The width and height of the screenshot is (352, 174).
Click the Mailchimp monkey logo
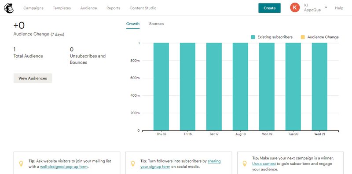pos(8,8)
